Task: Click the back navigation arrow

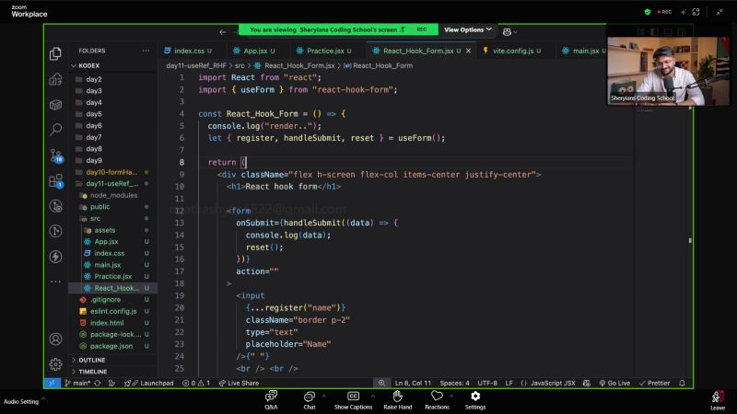Action: point(223,32)
